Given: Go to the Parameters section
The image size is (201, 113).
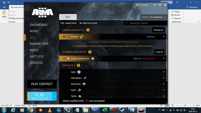Looking at the screenshot, I should pos(39,44).
